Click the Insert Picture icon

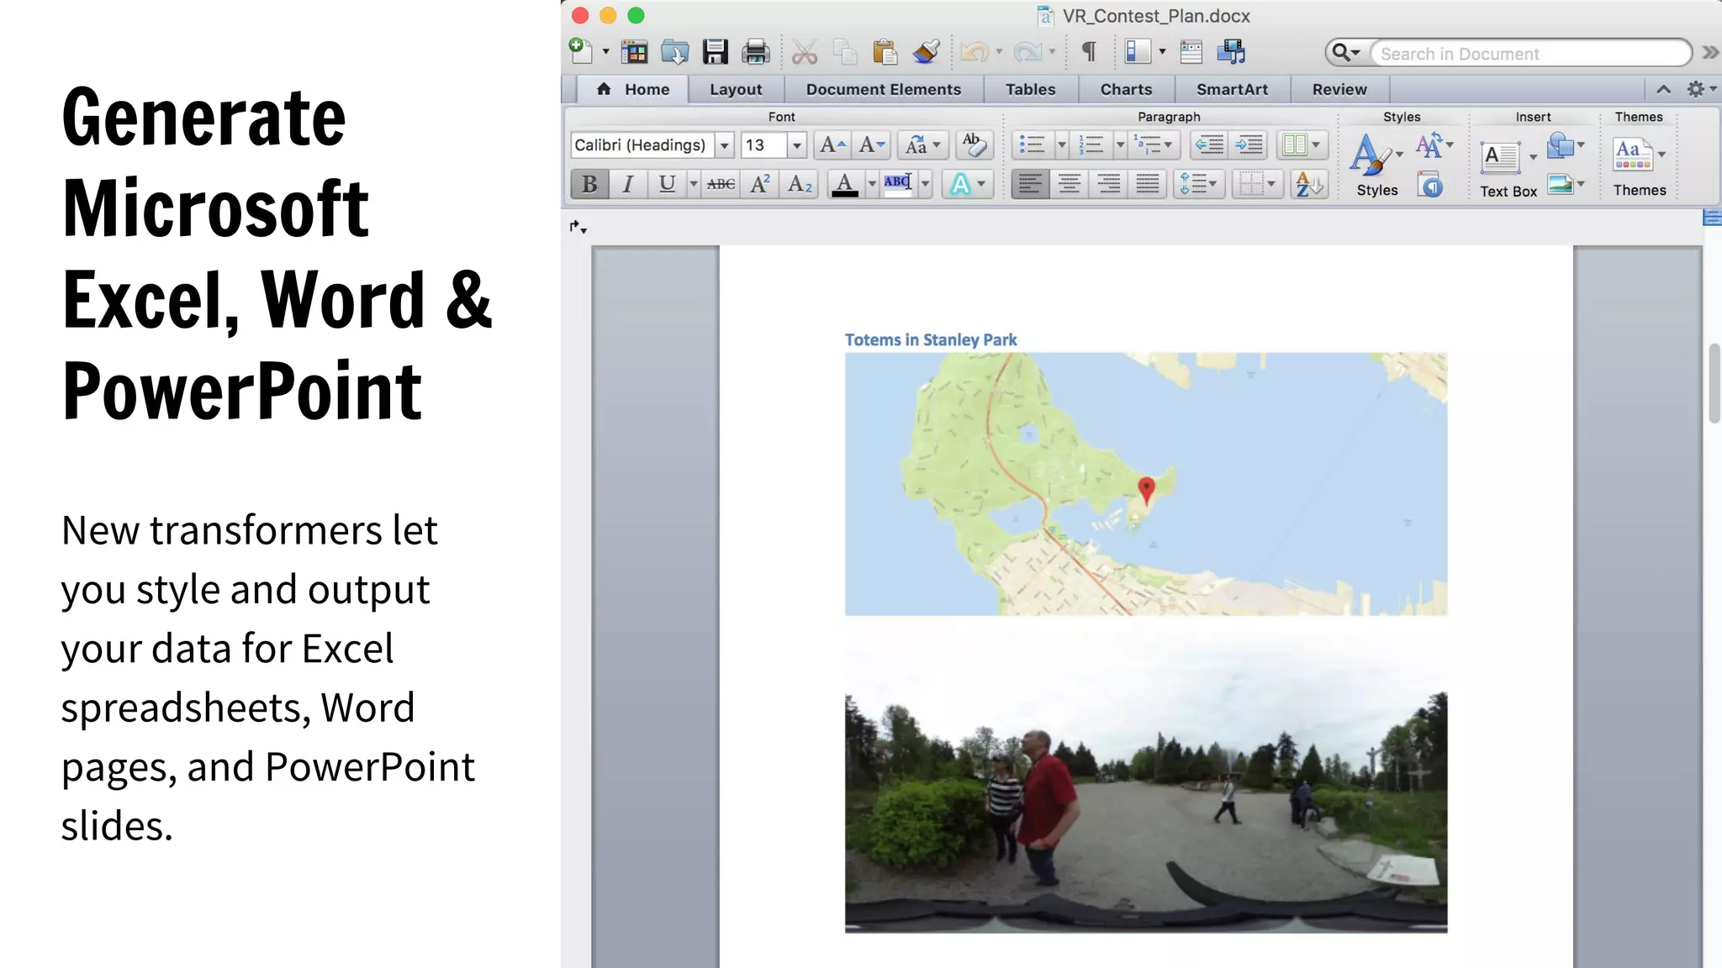pyautogui.click(x=1561, y=183)
